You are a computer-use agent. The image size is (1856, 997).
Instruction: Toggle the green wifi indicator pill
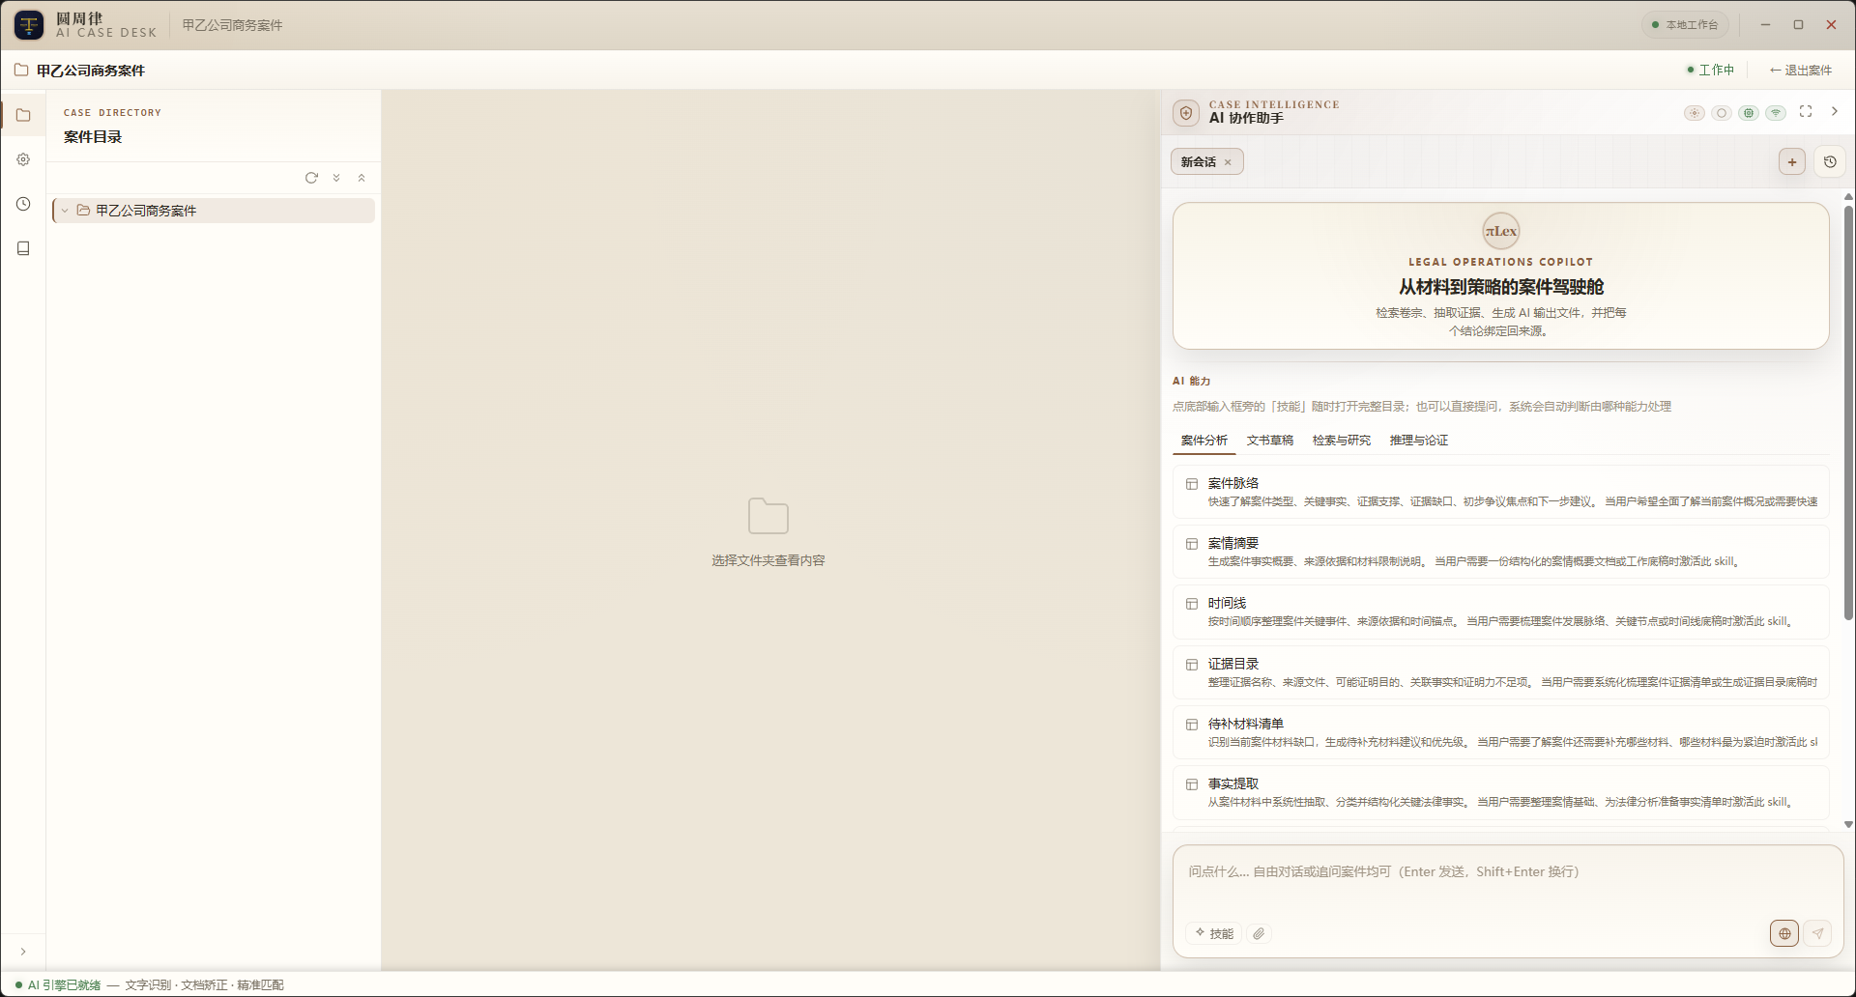click(1776, 113)
